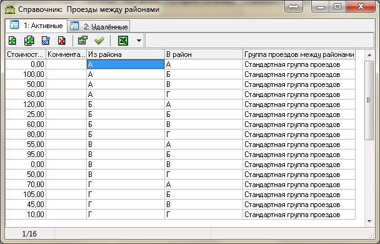This screenshot has height=244, width=380.
Task: Click the vertical scrollbar thumb
Action: [x=369, y=100]
